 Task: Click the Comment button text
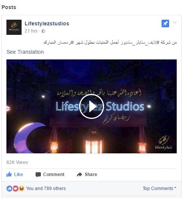54,175
